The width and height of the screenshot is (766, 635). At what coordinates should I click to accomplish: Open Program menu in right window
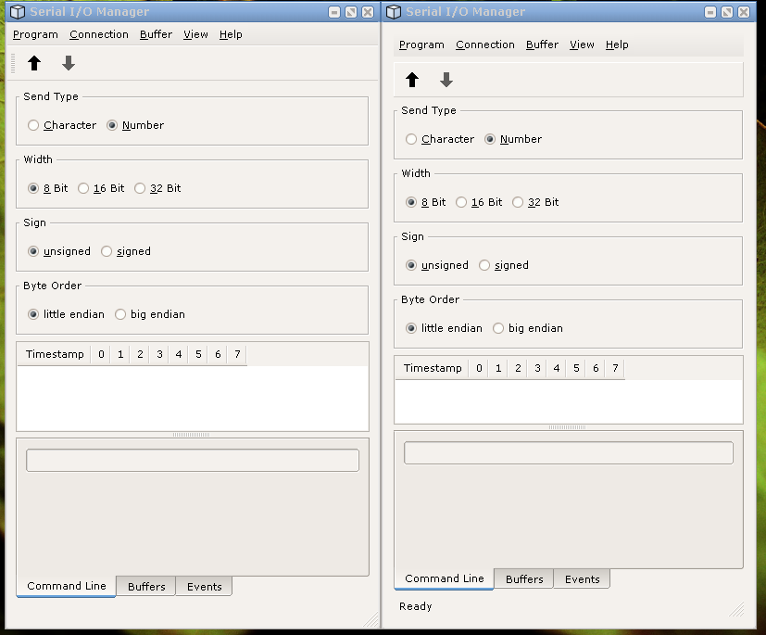point(421,45)
